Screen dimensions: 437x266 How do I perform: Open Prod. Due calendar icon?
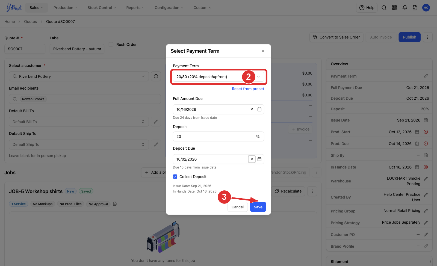pyautogui.click(x=417, y=144)
